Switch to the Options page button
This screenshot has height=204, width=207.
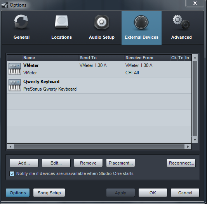[x=18, y=193]
